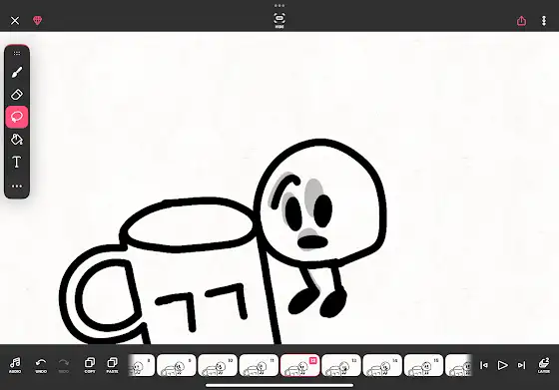This screenshot has width=559, height=390.
Task: Select frame 15 thumbnail
Action: point(423,365)
